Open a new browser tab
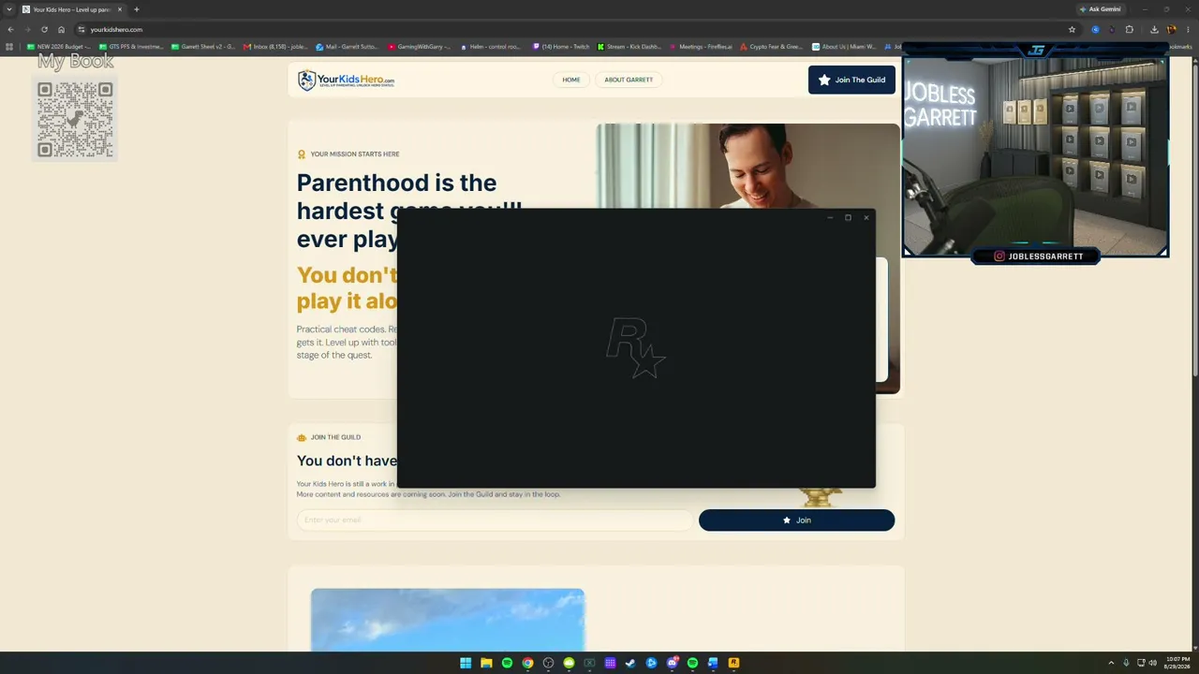1199x674 pixels. [137, 9]
